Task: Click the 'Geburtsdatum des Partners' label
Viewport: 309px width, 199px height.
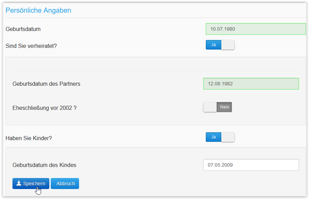Action: [46, 84]
